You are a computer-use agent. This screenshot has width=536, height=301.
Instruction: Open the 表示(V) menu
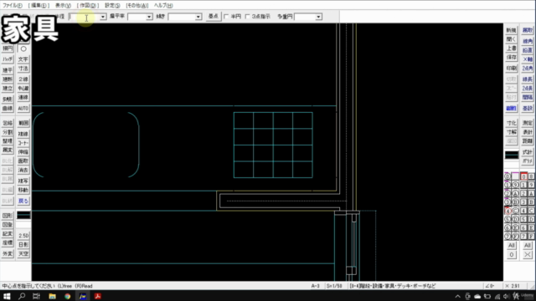click(64, 6)
